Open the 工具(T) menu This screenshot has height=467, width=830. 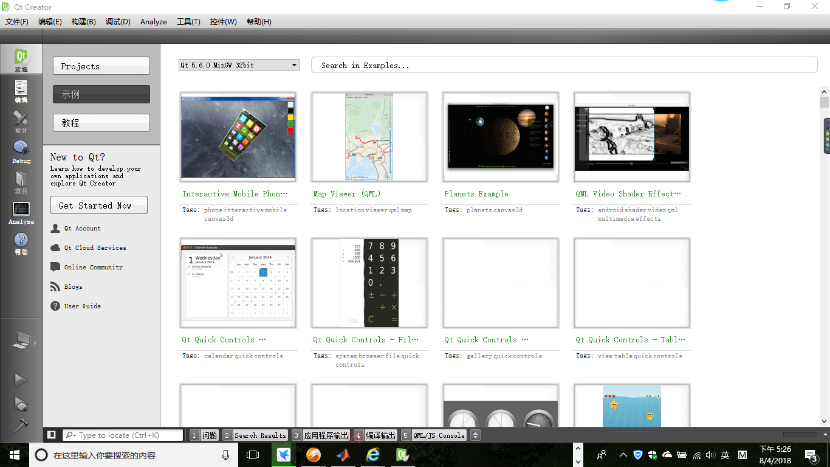(188, 22)
